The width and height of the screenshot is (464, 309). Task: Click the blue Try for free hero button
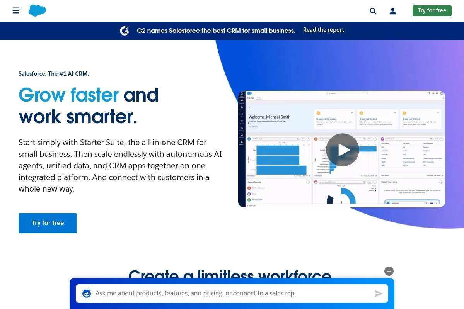tap(48, 223)
